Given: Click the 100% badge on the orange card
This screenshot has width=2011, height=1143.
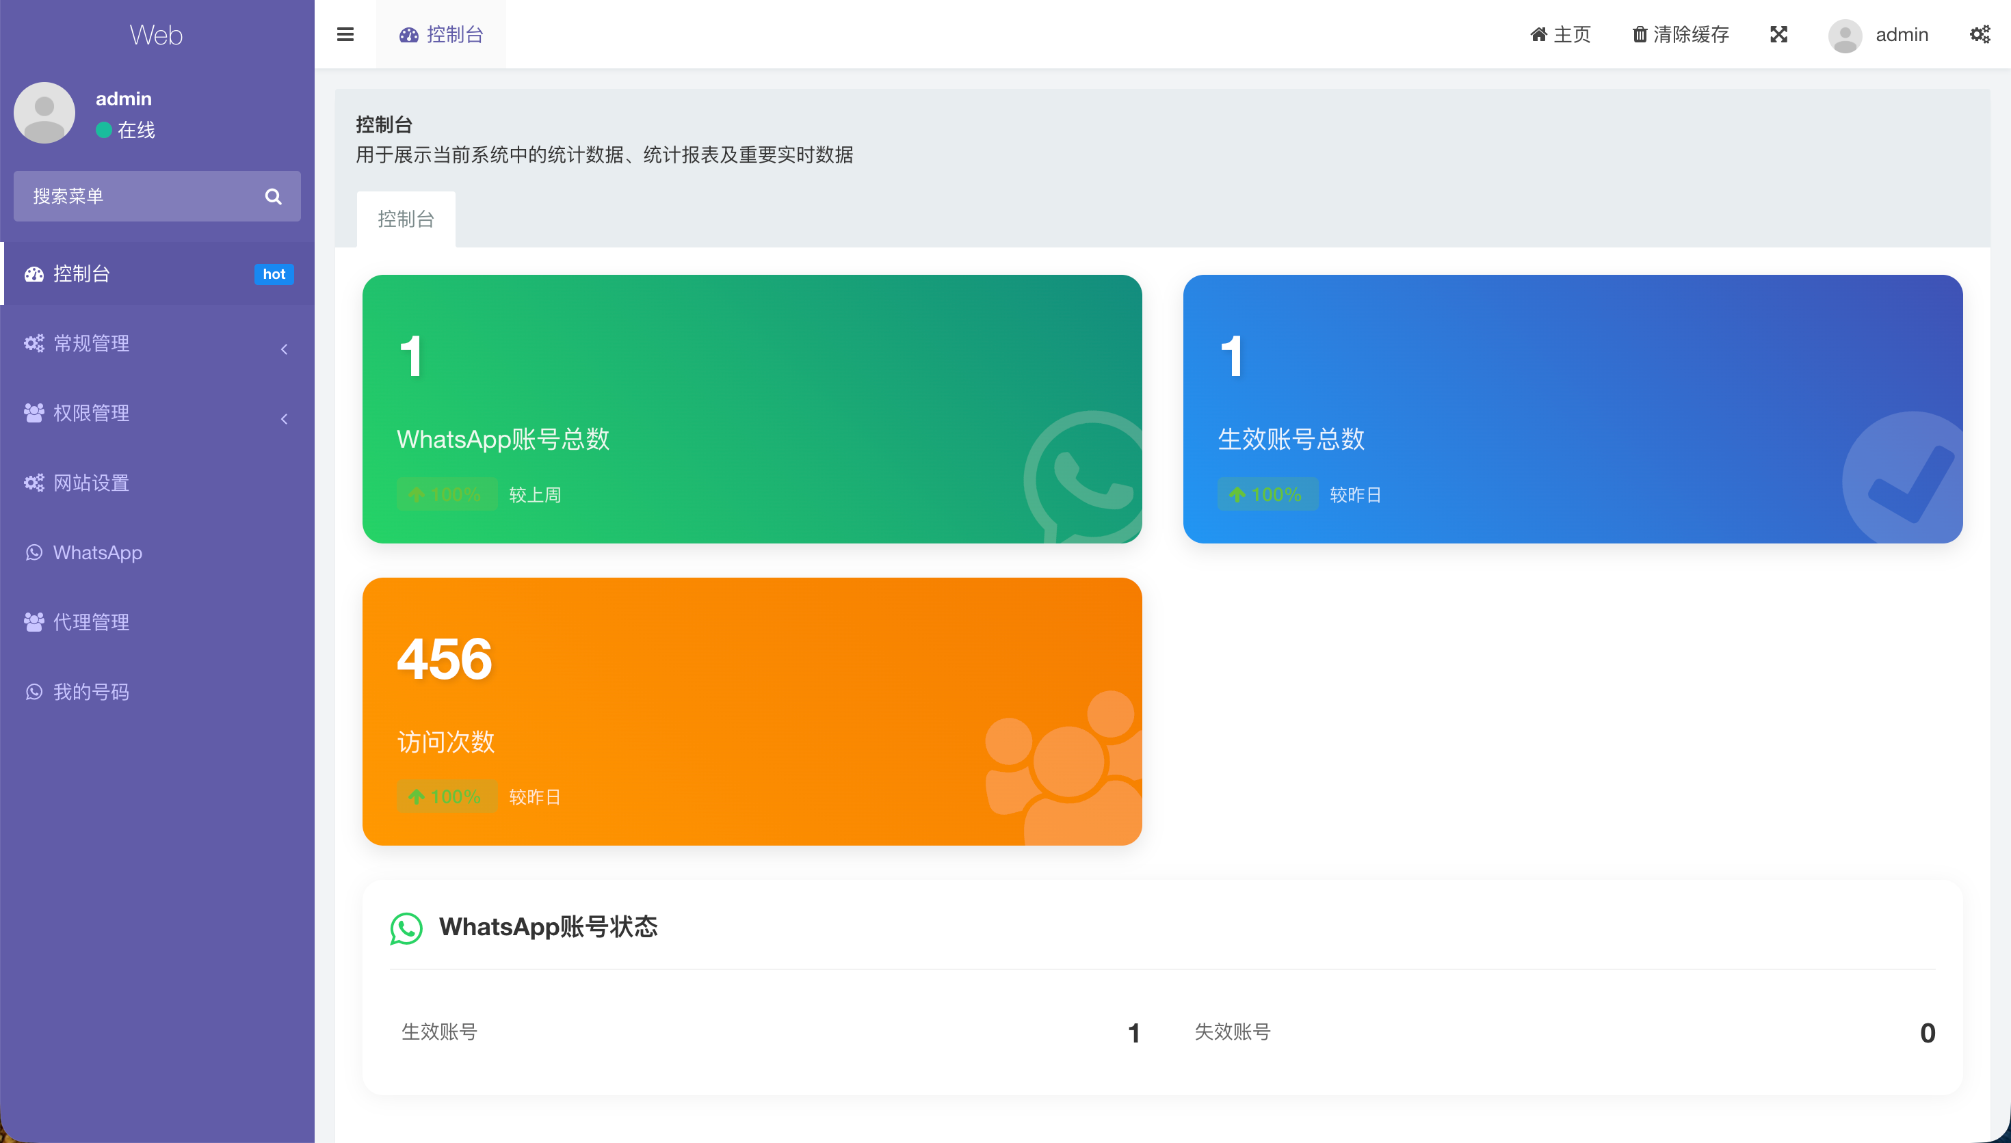Looking at the screenshot, I should (x=447, y=797).
